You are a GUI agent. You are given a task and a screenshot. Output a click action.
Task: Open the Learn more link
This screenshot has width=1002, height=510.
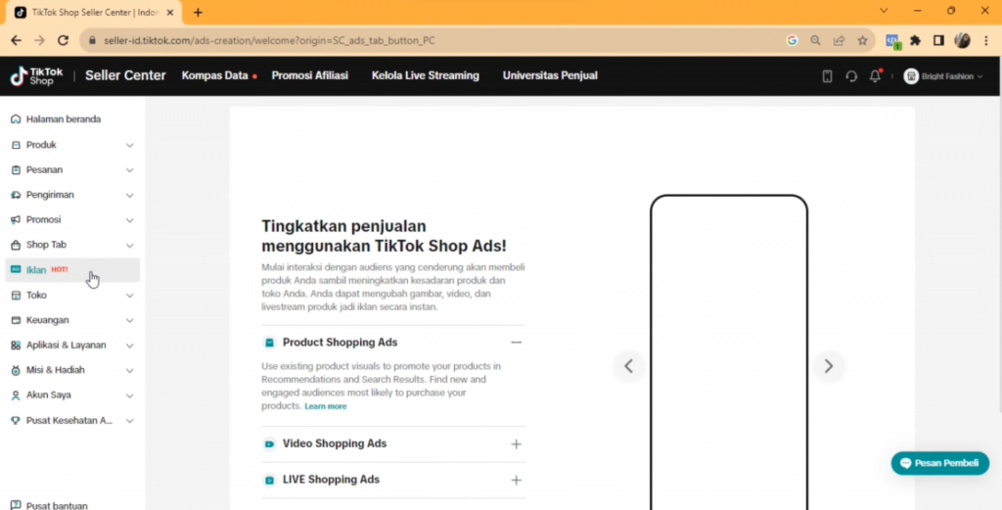pyautogui.click(x=326, y=406)
